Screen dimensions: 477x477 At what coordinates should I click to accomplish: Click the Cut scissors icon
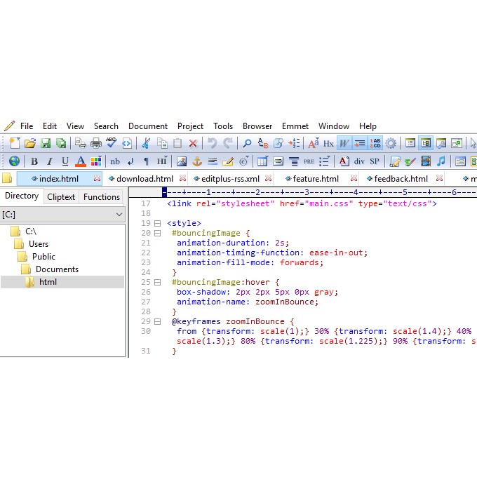(x=146, y=143)
